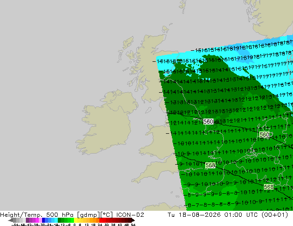Click the '[gdmp]' unit label

click(x=89, y=215)
